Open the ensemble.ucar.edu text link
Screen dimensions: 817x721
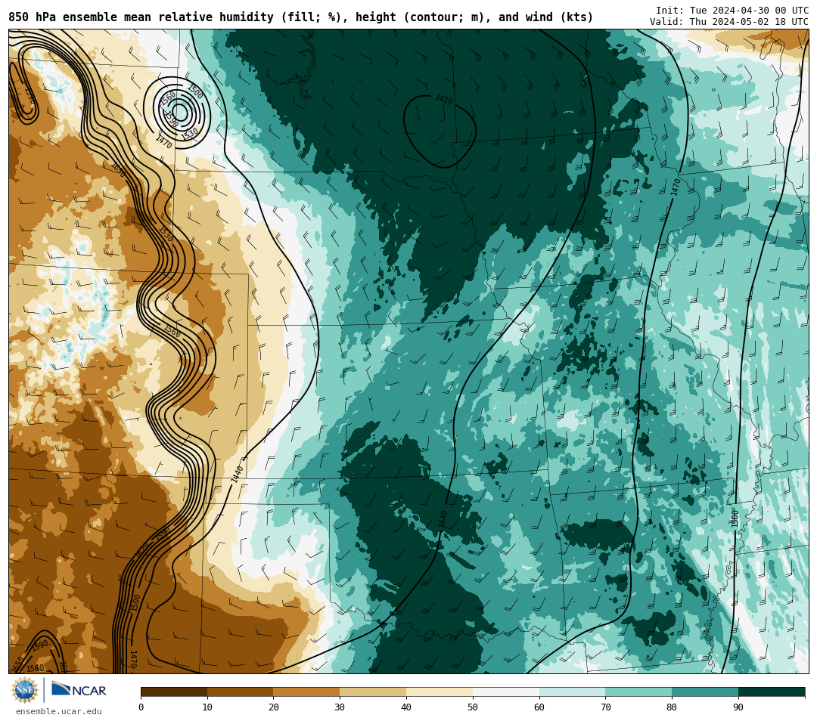pyautogui.click(x=59, y=711)
